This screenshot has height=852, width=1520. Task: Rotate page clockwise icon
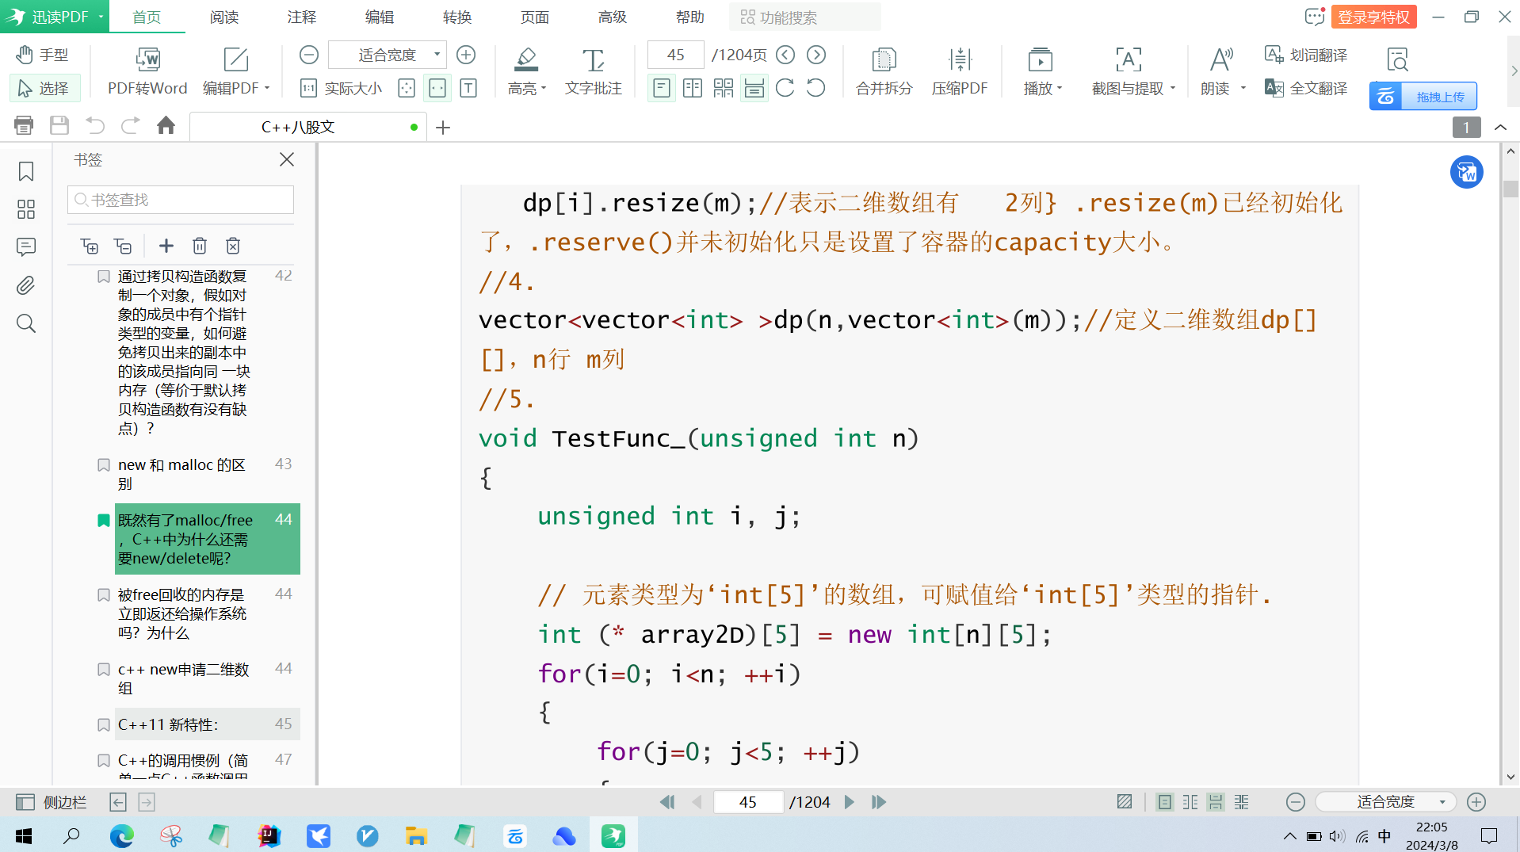pos(785,88)
